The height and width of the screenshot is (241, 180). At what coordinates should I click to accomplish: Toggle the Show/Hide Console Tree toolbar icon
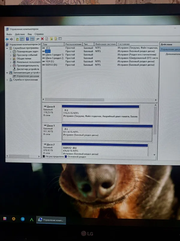[x=22, y=39]
